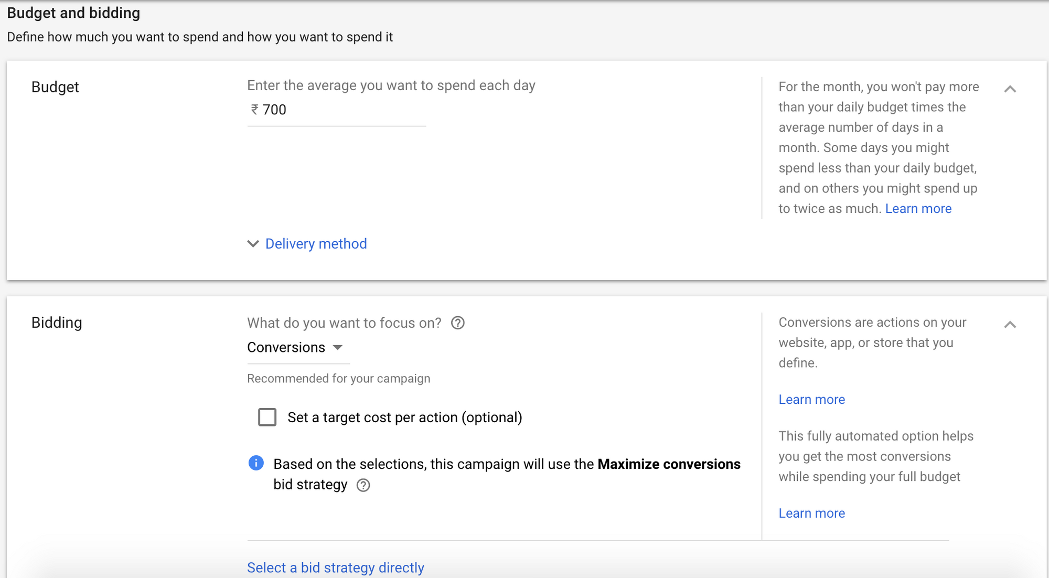The width and height of the screenshot is (1049, 578).
Task: Click the bold Maximize conversions text
Action: pos(669,464)
